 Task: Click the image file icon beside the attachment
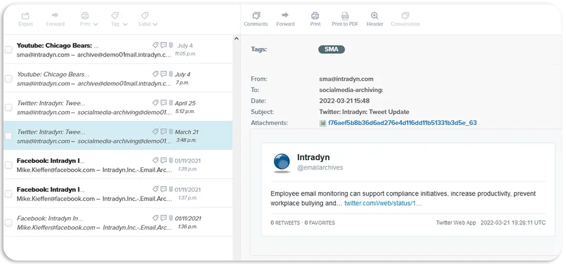[x=323, y=123]
